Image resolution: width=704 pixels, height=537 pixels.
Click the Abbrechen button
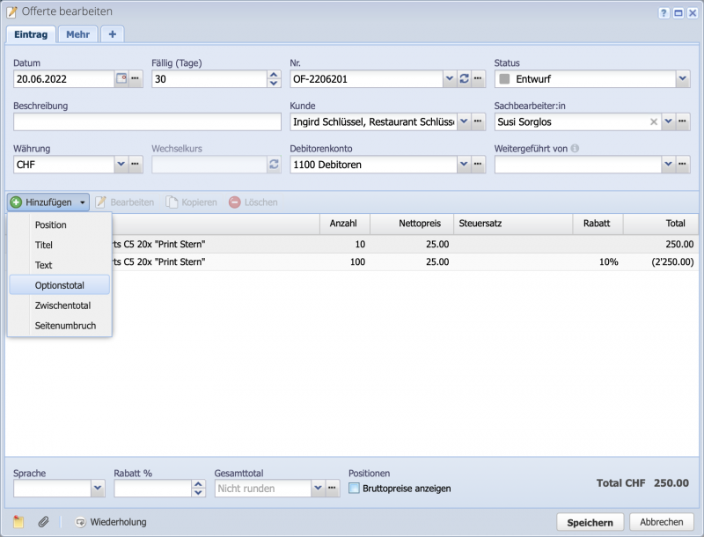click(x=661, y=520)
